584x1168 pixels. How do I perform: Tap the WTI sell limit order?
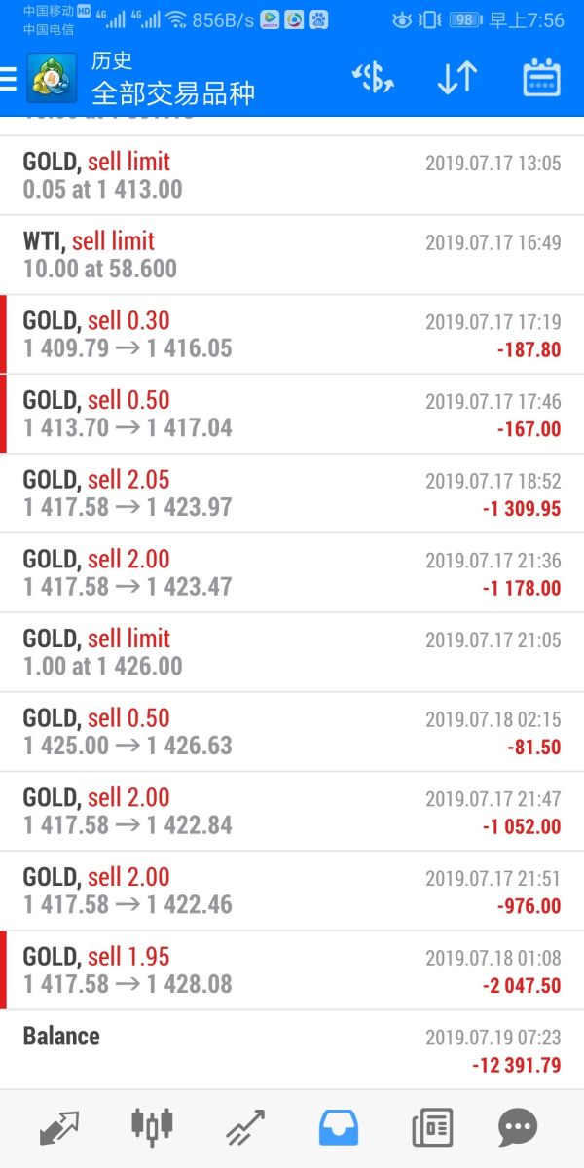click(x=292, y=255)
